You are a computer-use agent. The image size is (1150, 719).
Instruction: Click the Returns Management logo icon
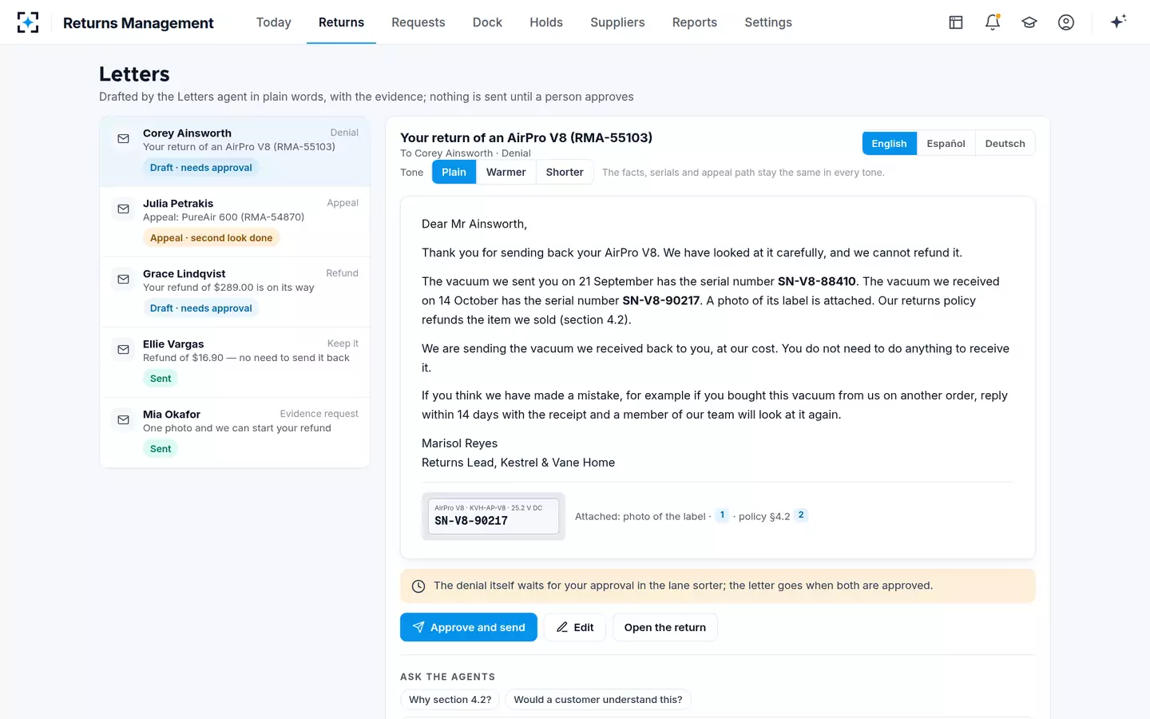point(28,22)
